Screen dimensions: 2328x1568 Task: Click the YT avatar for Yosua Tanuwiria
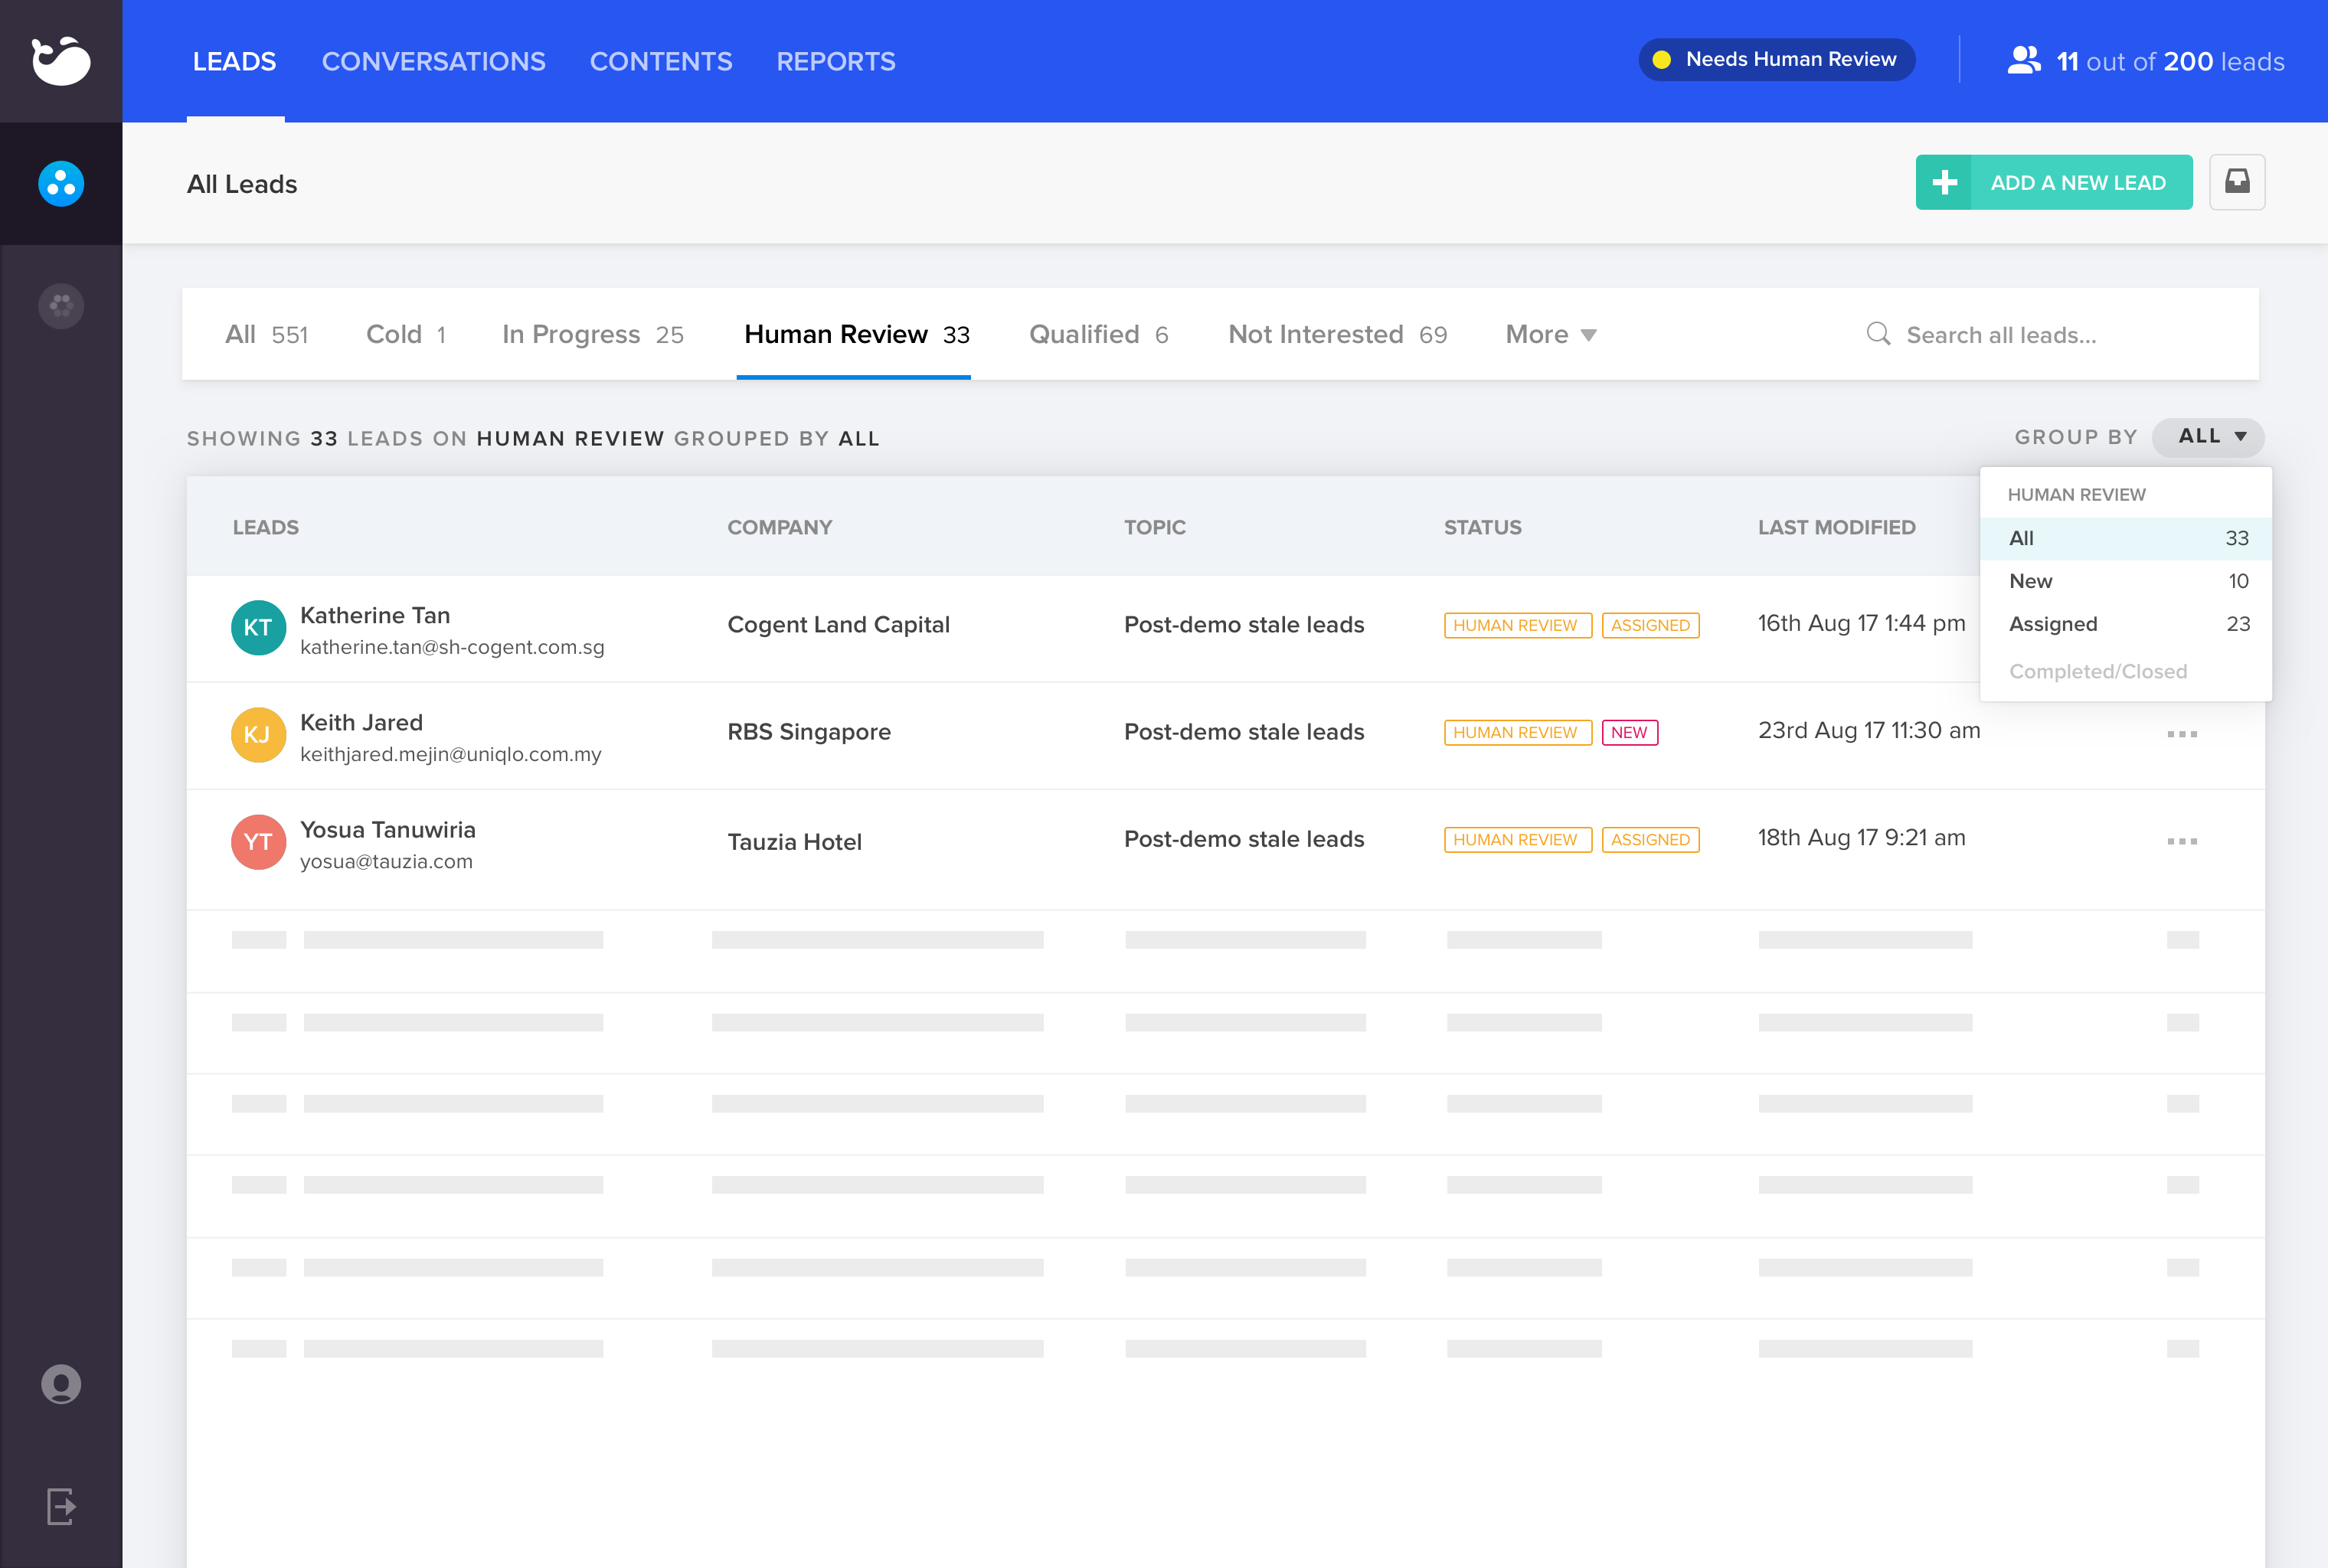coord(258,842)
